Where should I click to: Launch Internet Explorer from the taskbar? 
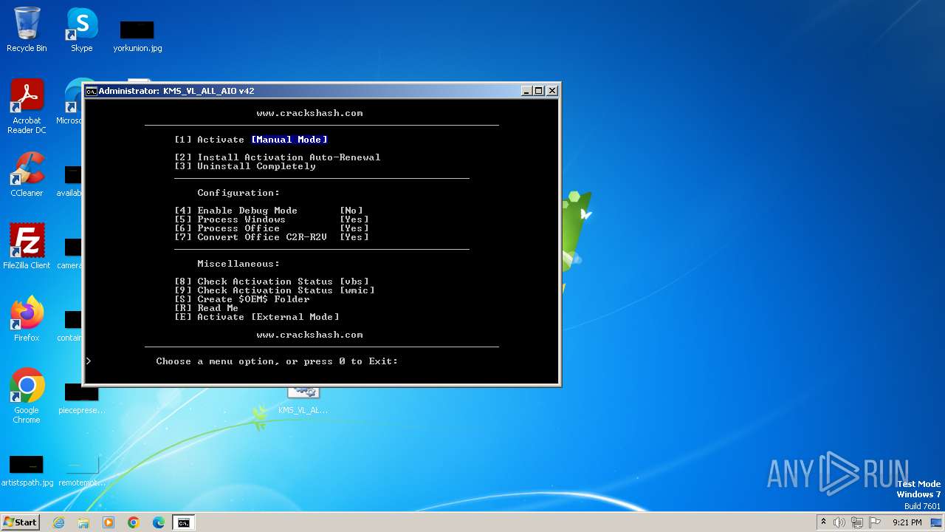tap(58, 522)
